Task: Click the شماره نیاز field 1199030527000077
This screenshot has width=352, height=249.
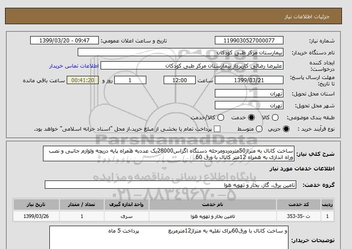Action: coord(249,40)
